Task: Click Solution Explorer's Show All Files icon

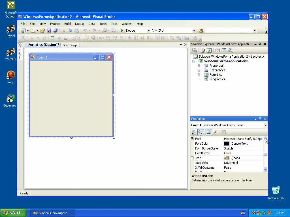Action: point(203,50)
